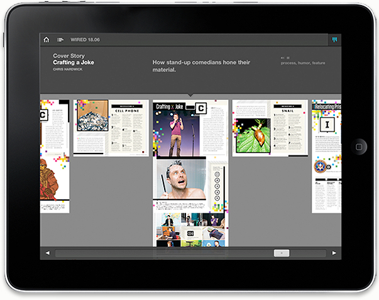
Task: Tap the 'WIRED 18.06' issue title
Action: pyautogui.click(x=85, y=40)
